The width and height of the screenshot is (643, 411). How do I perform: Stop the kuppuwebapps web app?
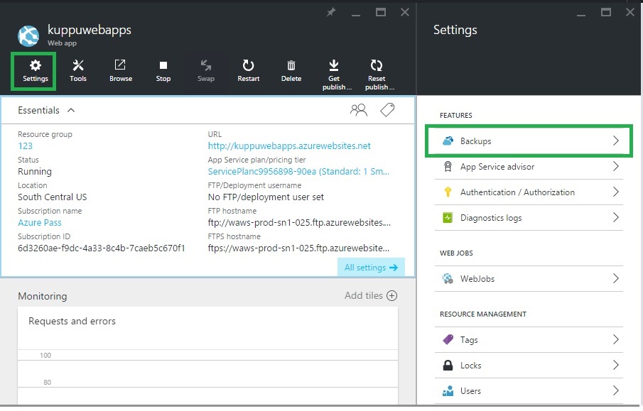163,70
